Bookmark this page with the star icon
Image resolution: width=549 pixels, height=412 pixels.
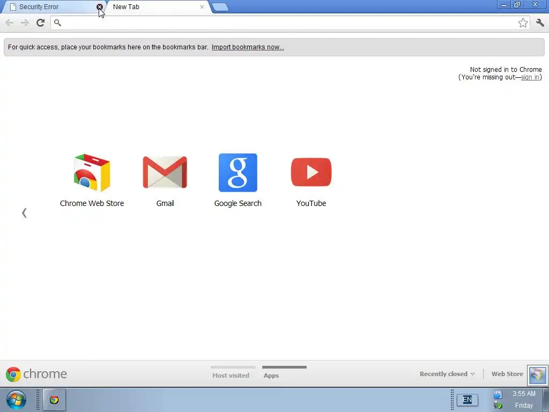click(523, 23)
